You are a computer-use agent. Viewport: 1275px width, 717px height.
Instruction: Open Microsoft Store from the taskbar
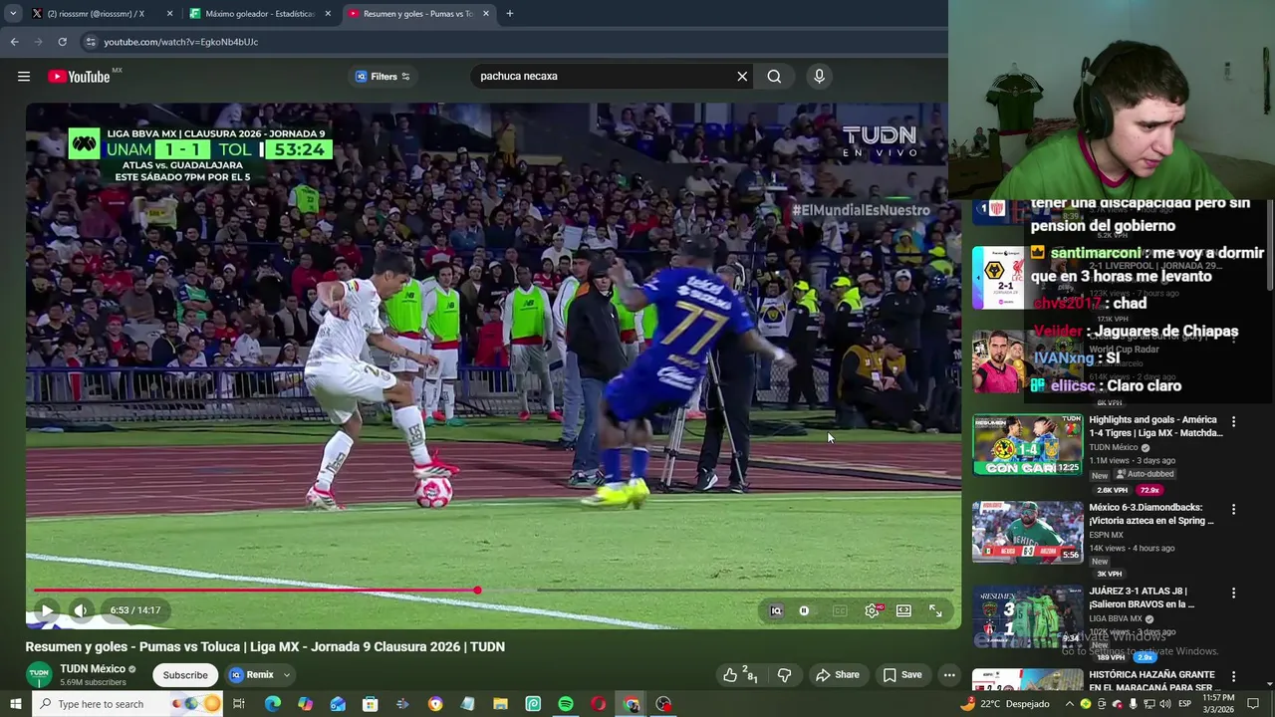[x=370, y=704]
